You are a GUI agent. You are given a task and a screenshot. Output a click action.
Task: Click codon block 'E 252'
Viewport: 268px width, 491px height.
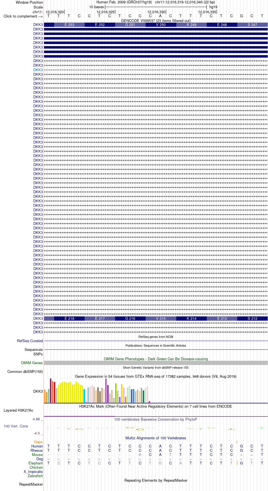100,25
